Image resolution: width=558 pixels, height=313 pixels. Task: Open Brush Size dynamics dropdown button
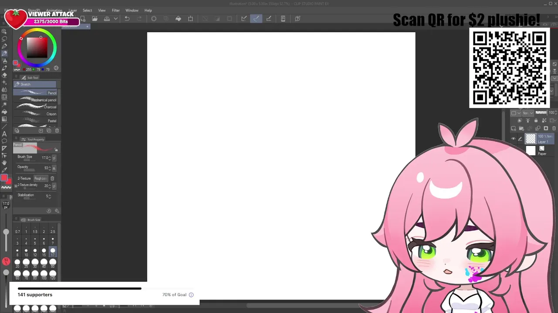[54, 158]
